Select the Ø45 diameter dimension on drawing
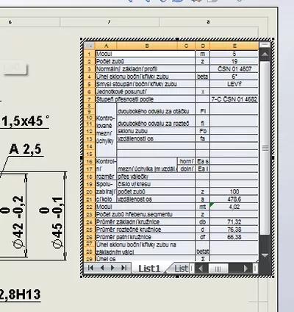294x312 pixels. tap(57, 222)
